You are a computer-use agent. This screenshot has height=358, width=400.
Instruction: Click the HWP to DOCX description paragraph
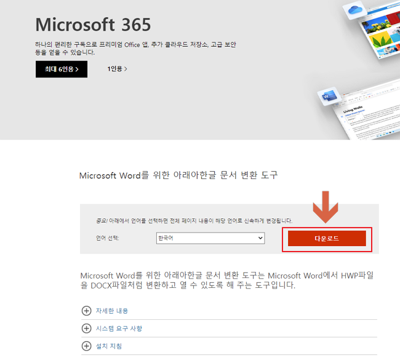click(x=227, y=280)
